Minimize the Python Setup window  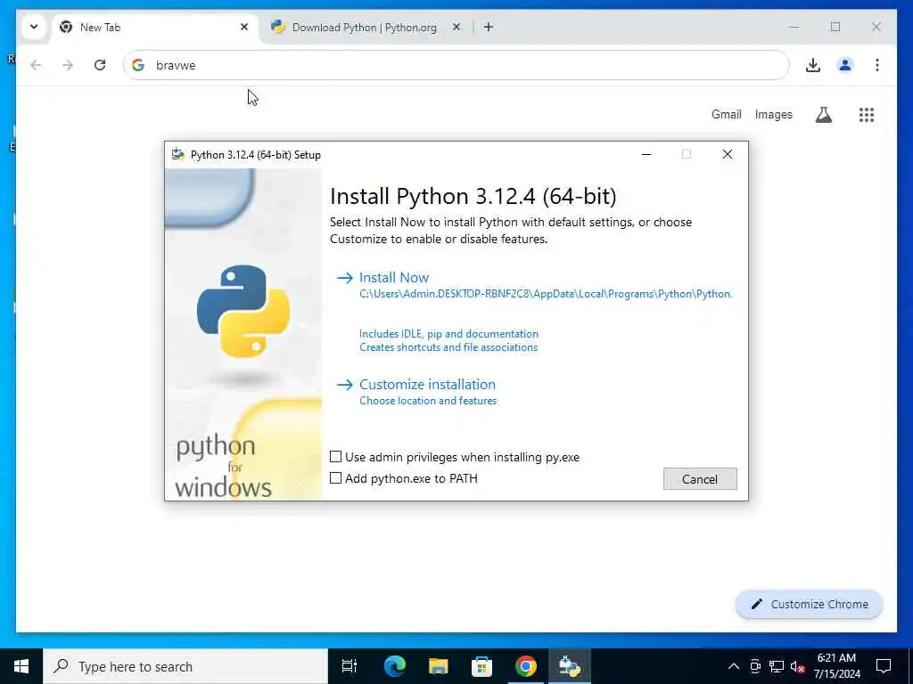point(646,154)
